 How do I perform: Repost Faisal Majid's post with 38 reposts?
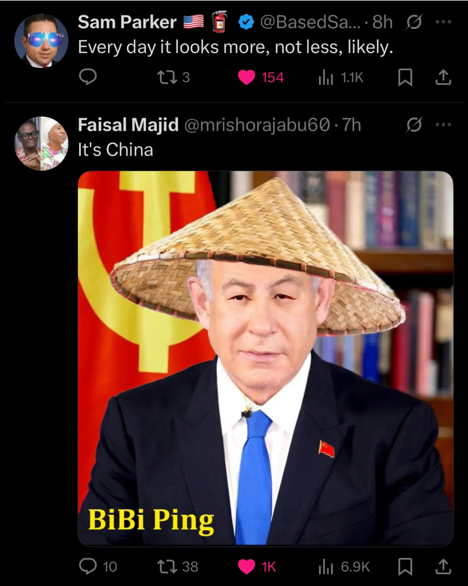pos(178,566)
